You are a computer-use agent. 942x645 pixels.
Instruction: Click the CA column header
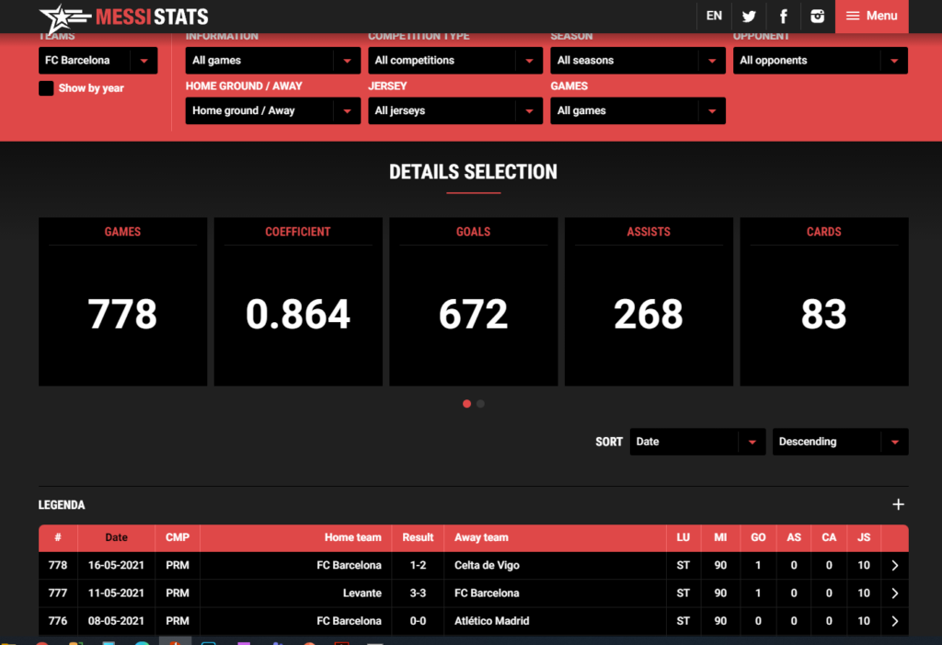click(x=829, y=538)
